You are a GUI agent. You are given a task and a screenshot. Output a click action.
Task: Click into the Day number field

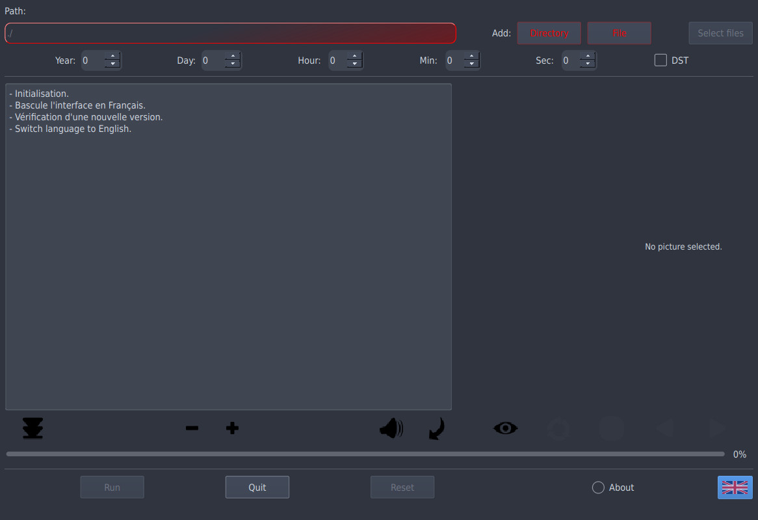coord(213,60)
